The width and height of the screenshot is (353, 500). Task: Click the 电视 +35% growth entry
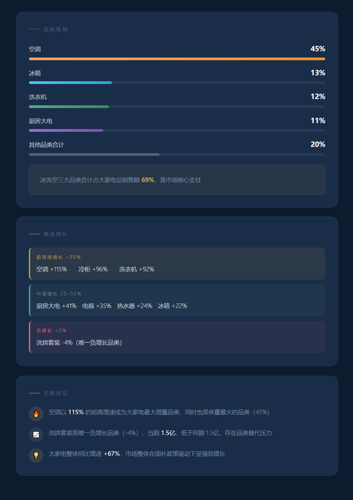[x=97, y=306]
